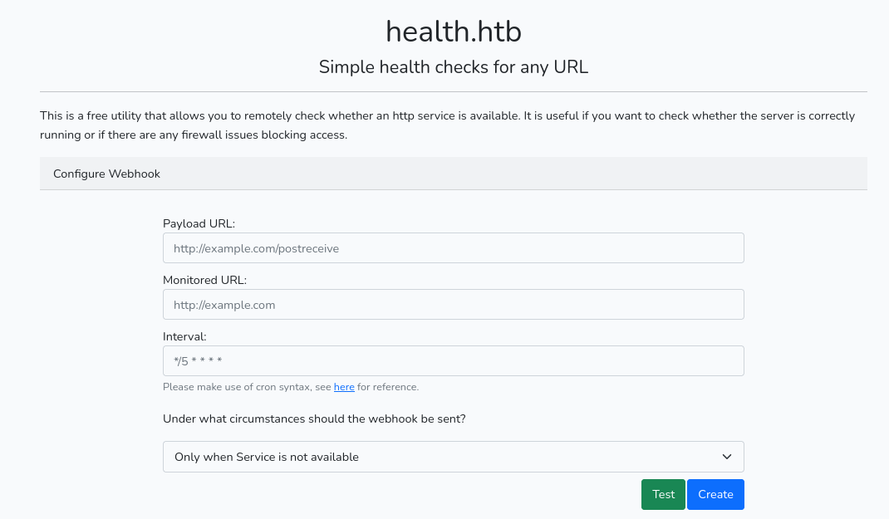Click the 'Payload URL:' label
This screenshot has height=519, width=889.
pyautogui.click(x=199, y=224)
